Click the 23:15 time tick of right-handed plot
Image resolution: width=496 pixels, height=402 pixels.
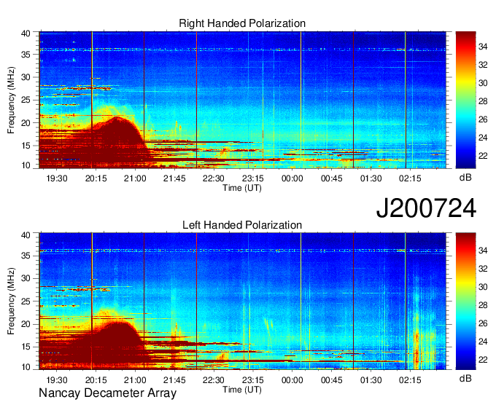coord(253,178)
